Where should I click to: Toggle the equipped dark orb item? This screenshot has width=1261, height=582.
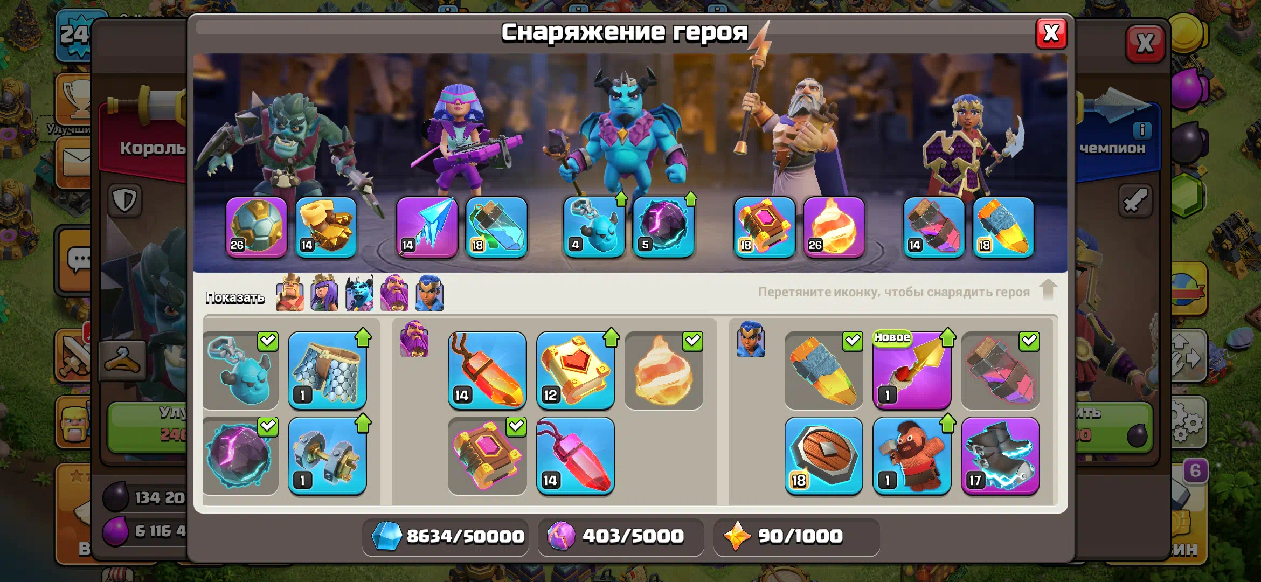(241, 456)
